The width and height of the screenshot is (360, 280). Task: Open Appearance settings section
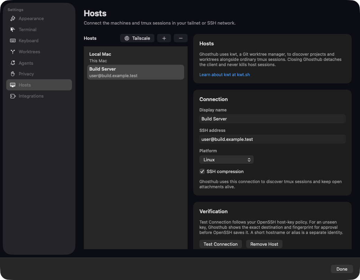[x=39, y=19]
